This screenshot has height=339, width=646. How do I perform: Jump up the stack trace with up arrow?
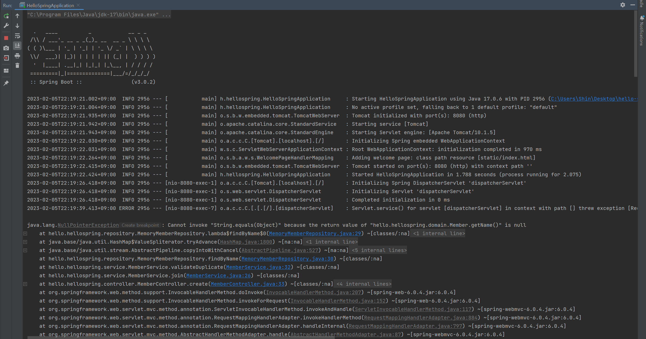(17, 16)
